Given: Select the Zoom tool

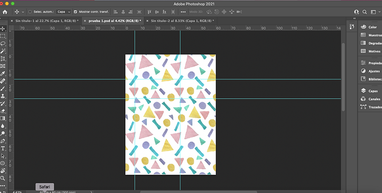Looking at the screenshot, I should 3,178.
